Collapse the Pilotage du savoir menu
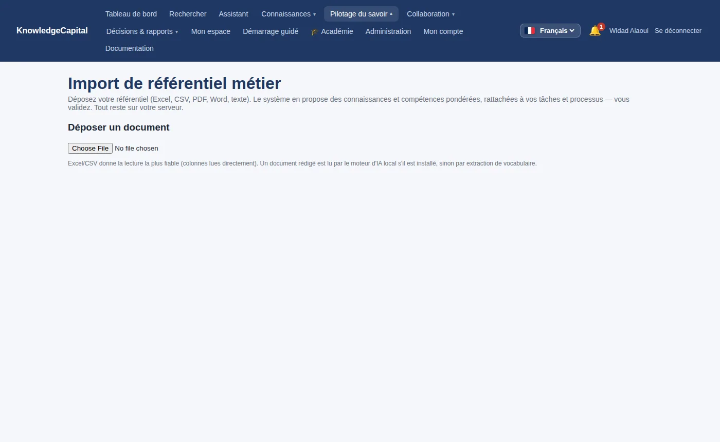This screenshot has width=720, height=442. click(x=361, y=14)
